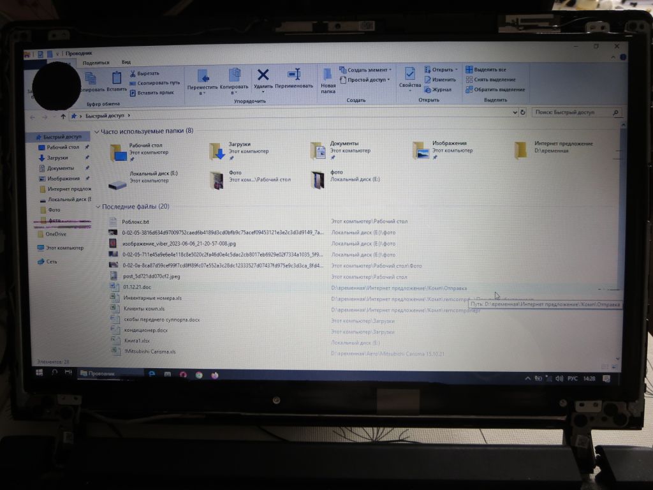The width and height of the screenshot is (653, 490).
Task: Open the Копировать в copy-to dropdown
Action: pyautogui.click(x=234, y=81)
